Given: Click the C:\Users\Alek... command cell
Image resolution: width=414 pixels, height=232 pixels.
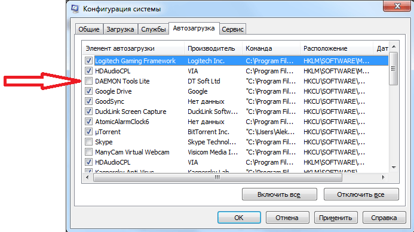Looking at the screenshot, I should (x=271, y=132).
